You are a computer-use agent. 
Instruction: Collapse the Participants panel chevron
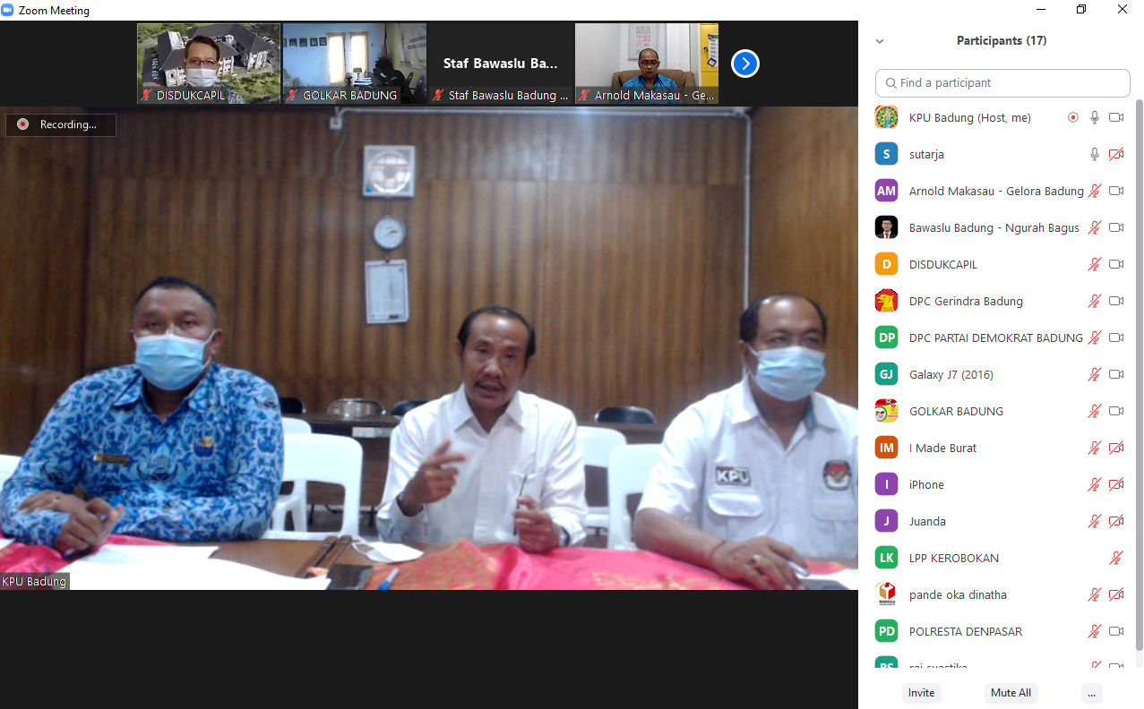click(880, 41)
